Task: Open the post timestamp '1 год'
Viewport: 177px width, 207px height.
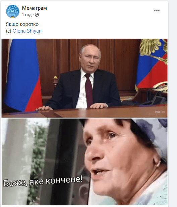Action: 27,15
